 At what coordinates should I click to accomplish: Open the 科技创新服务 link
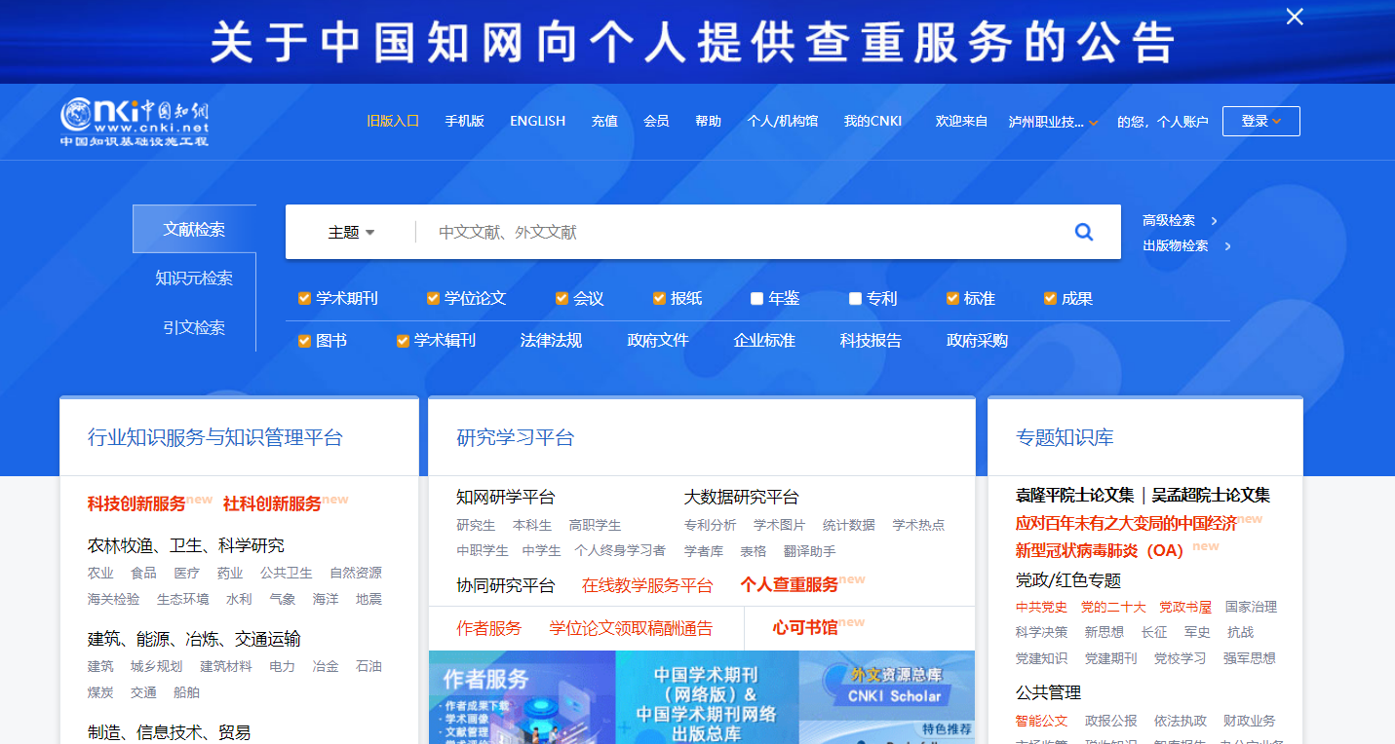[136, 503]
